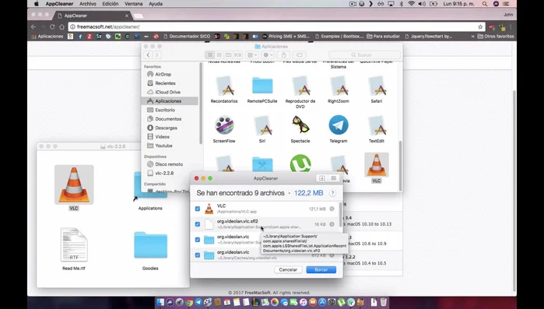
Task: Open Otros favoritos bookmarks folder
Action: [496, 37]
